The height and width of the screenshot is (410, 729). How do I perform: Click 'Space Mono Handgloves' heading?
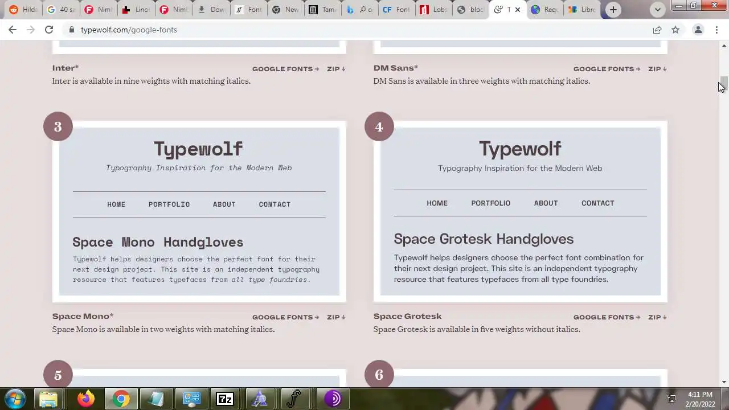click(x=158, y=242)
